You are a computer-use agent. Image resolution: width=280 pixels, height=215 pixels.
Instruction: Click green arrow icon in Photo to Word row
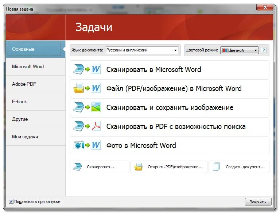pyautogui.click(x=87, y=145)
